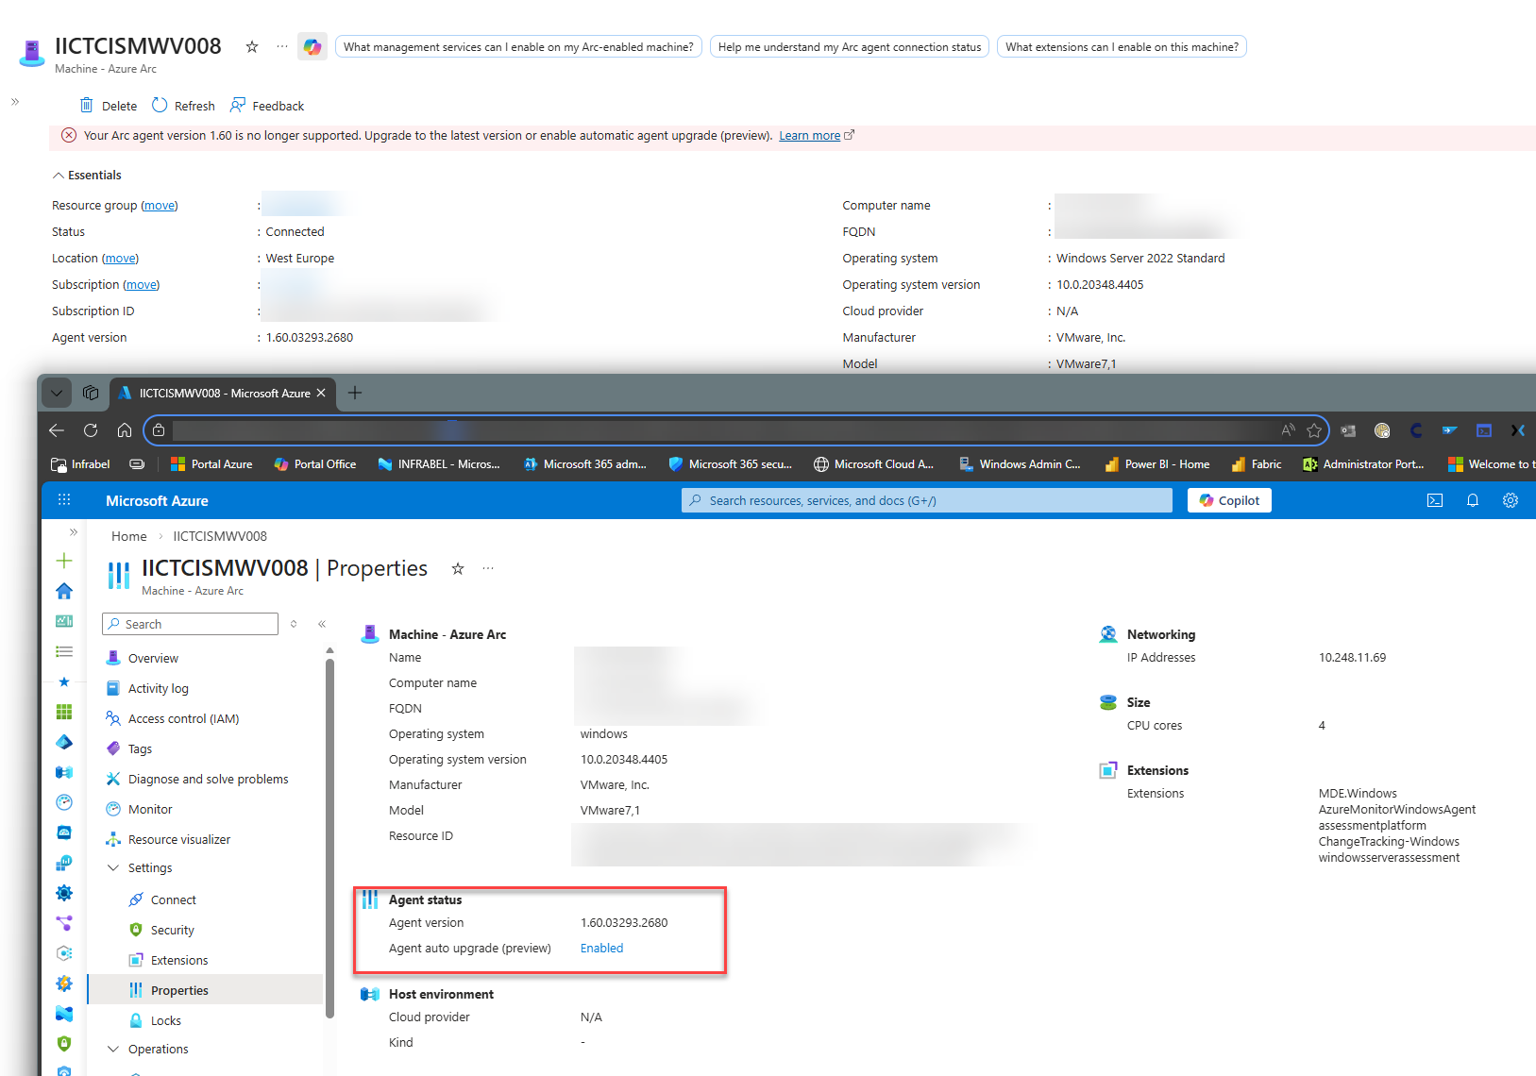The image size is (1536, 1076).
Task: Open All services list icon in left rail
Action: [64, 651]
